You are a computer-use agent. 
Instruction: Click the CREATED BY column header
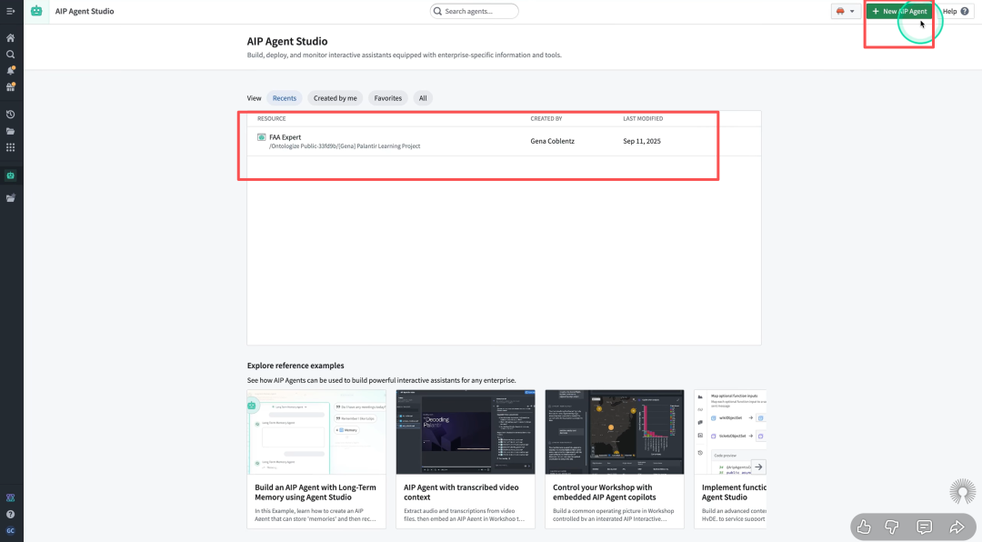coord(546,118)
